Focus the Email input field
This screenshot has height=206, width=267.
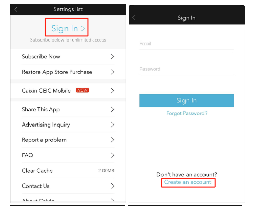(x=187, y=44)
